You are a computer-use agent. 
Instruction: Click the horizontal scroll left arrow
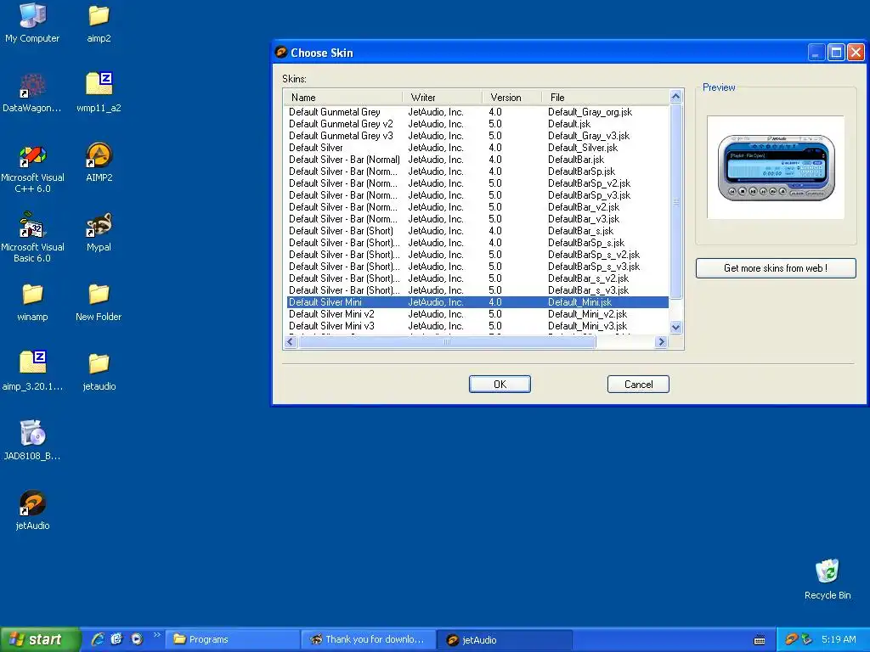pyautogui.click(x=291, y=341)
